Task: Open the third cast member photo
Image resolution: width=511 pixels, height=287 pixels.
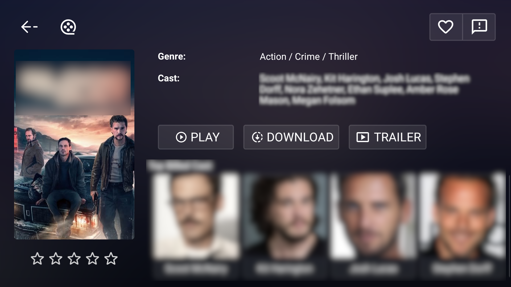Action: [x=373, y=216]
